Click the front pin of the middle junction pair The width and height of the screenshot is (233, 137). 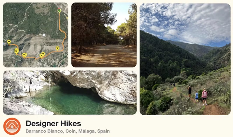pos(41,55)
